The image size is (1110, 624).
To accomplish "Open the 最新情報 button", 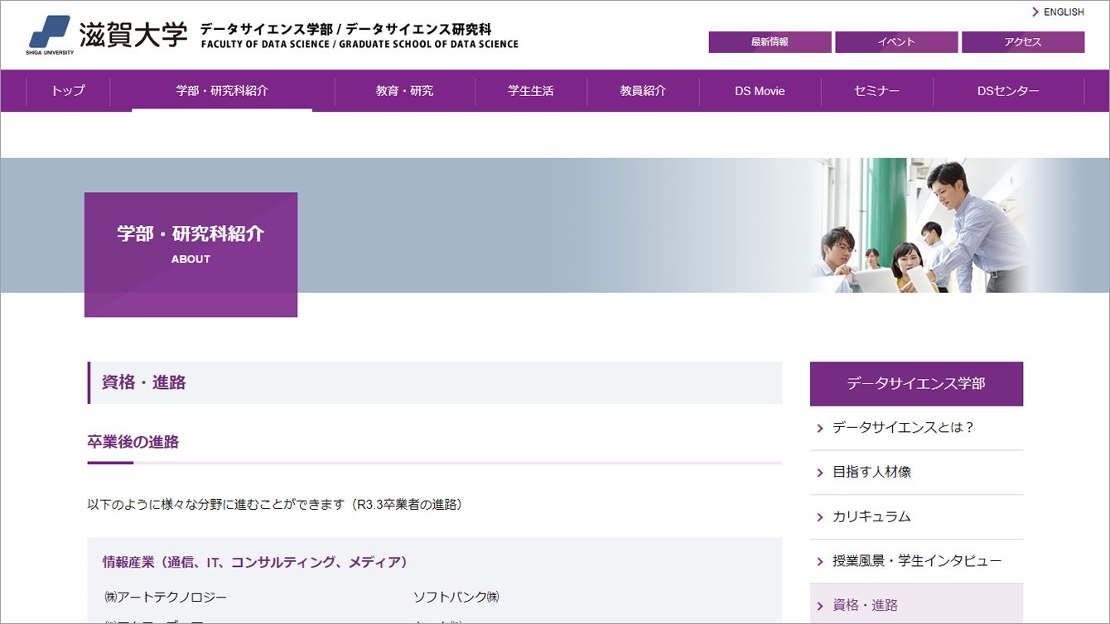I will point(770,42).
